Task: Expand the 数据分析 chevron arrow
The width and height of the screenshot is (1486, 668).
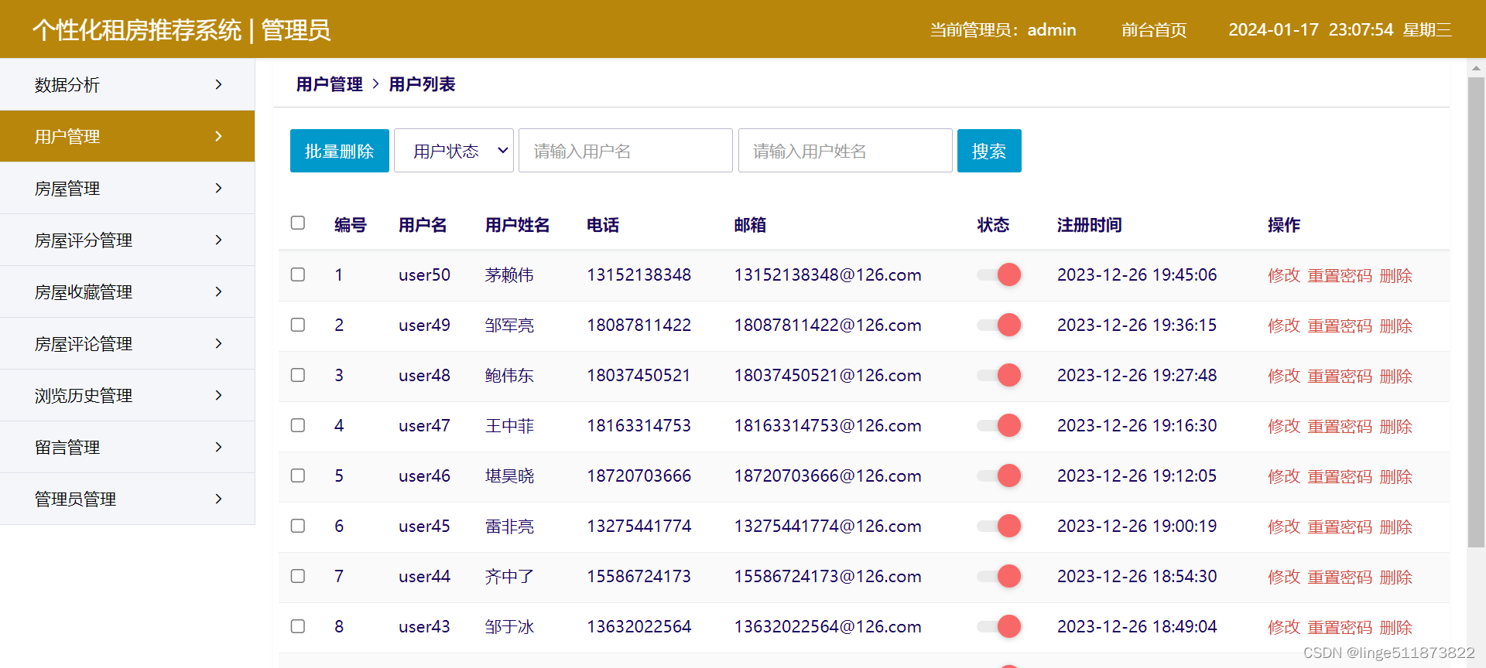Action: [218, 84]
